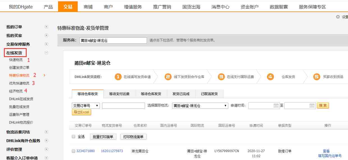Image resolution: width=348 pixels, height=160 pixels.
Task: Collapse 在线发货 with its minus icon
Action: 47,53
